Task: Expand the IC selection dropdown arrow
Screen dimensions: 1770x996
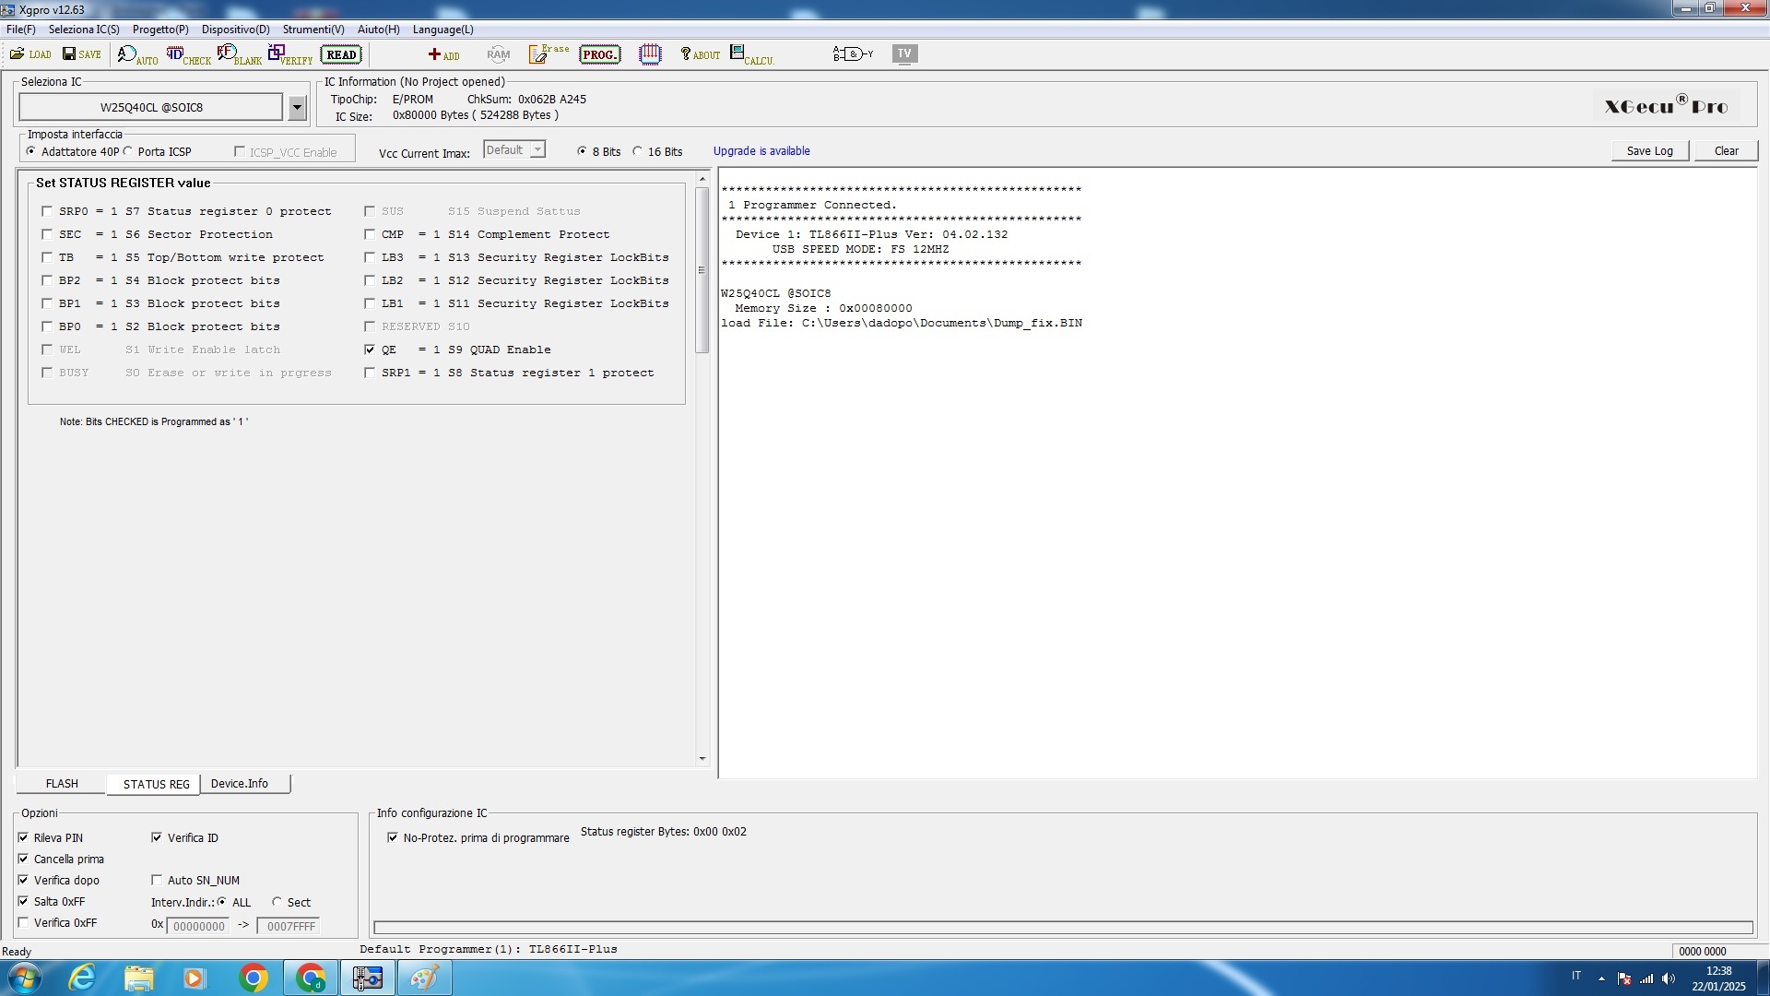Action: [297, 108]
